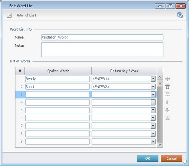This screenshot has height=166, width=189.
Task: Click the add row plus icon
Action: (167, 79)
